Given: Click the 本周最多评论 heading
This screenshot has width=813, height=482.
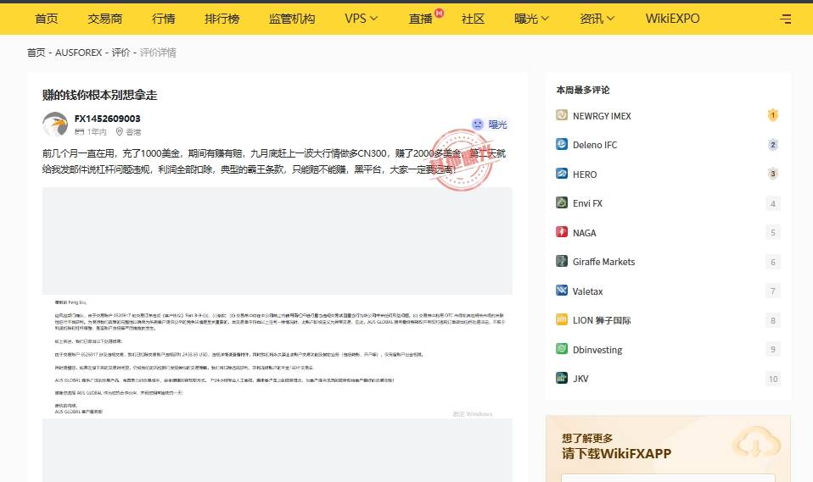Looking at the screenshot, I should pyautogui.click(x=583, y=90).
